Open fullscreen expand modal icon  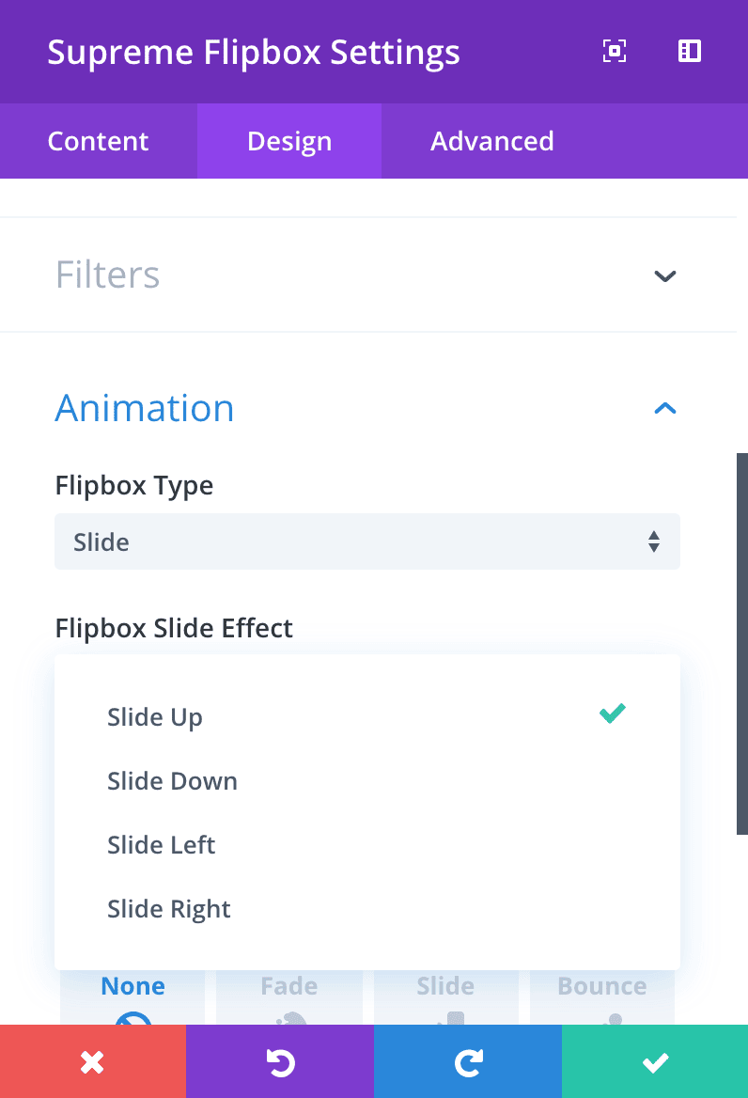615,51
